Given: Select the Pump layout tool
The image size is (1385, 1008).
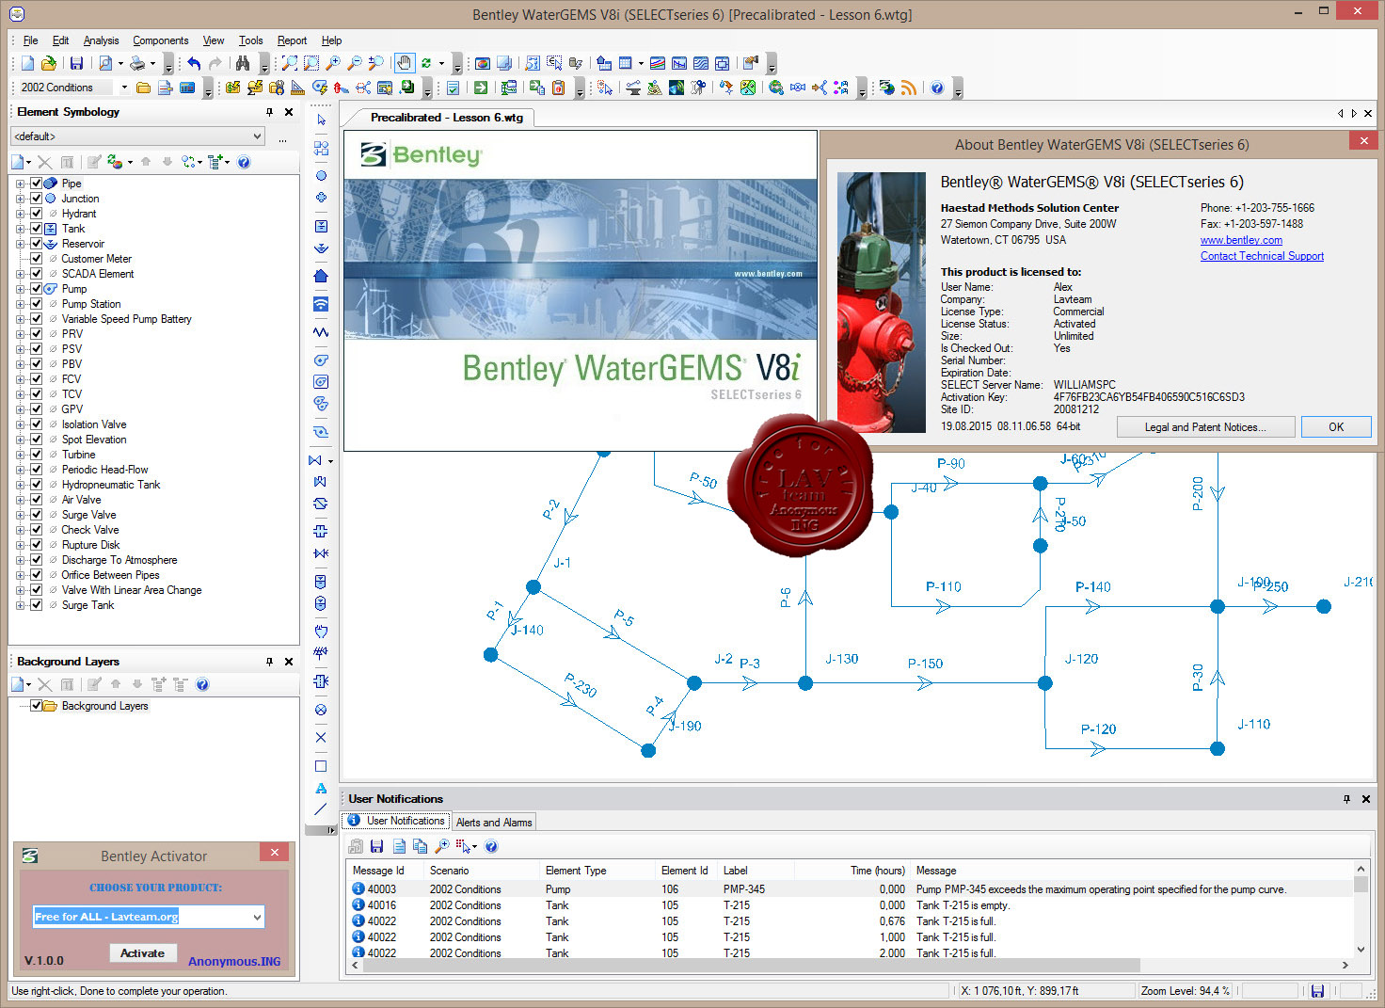Looking at the screenshot, I should (x=321, y=360).
